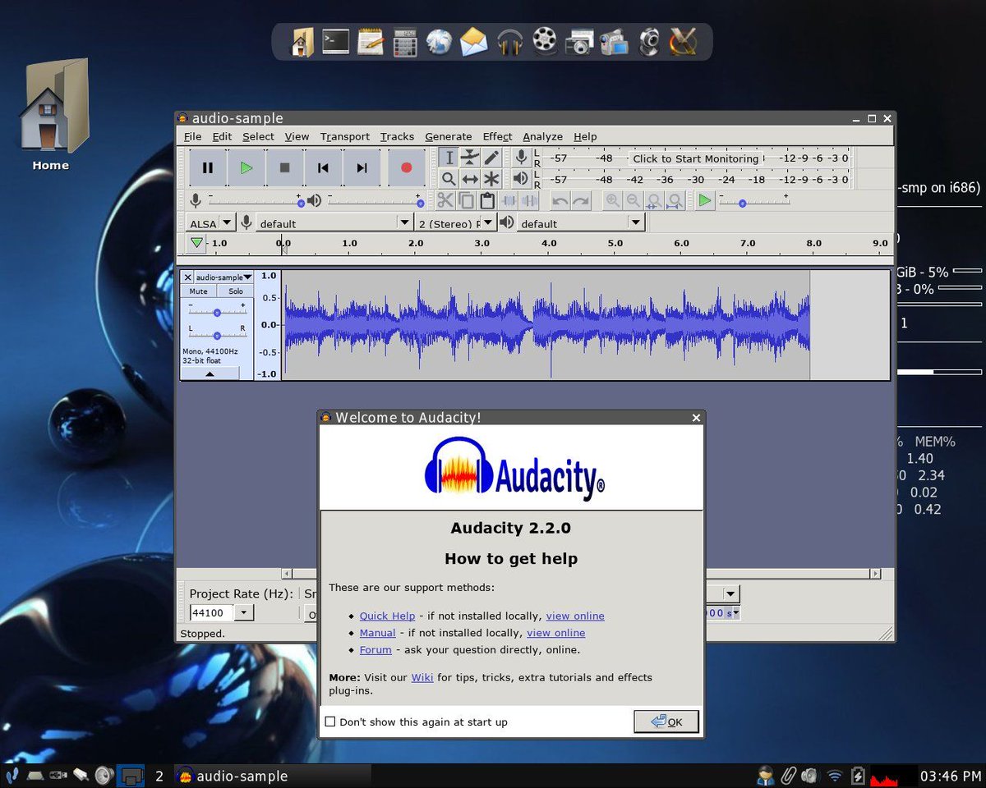Select the asterisk Multi-Tool mode

491,179
